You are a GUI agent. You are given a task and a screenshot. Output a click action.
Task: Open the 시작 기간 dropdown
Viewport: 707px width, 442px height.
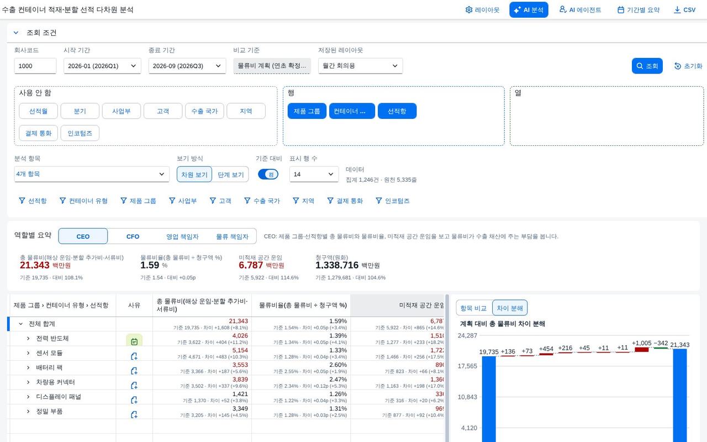coord(102,66)
